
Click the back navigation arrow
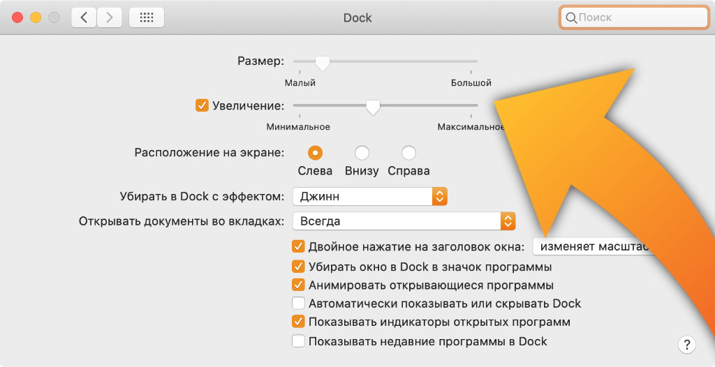coord(84,17)
